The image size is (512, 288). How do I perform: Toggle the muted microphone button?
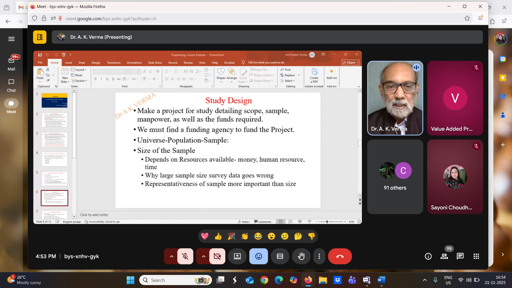click(x=185, y=256)
